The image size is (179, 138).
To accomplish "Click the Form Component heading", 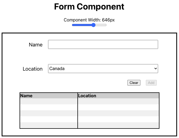I will coord(89,7).
